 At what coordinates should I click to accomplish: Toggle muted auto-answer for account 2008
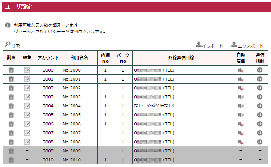point(241,142)
